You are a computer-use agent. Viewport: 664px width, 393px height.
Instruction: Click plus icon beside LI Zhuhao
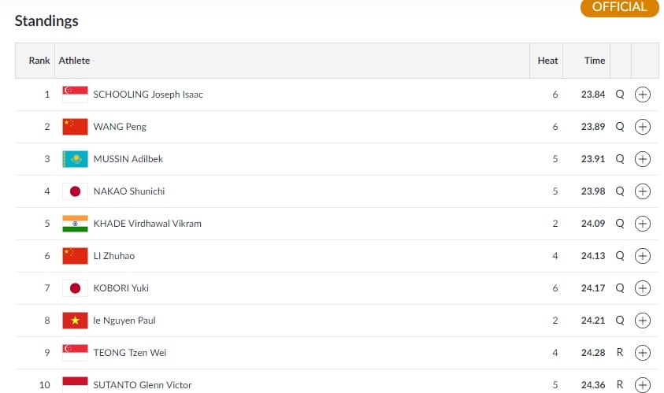pos(643,256)
